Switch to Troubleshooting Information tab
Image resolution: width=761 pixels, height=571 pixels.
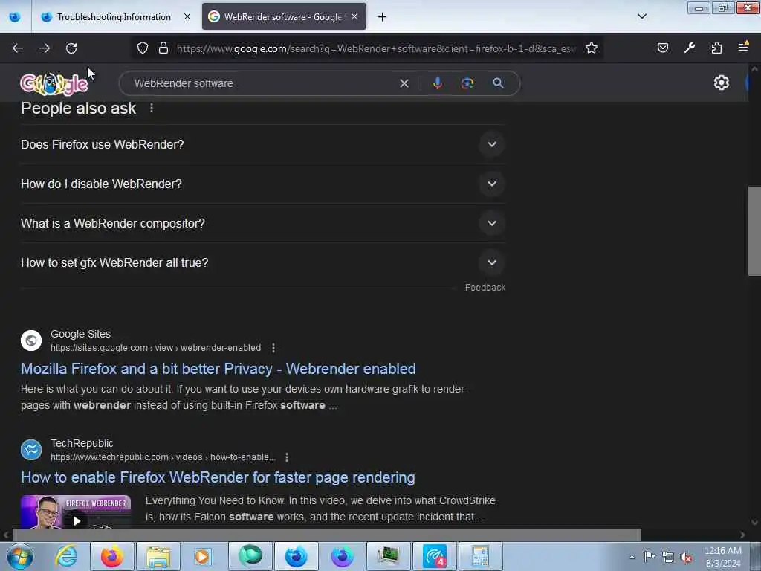[x=115, y=17]
